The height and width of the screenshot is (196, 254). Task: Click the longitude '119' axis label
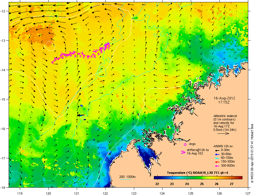(x=20, y=193)
